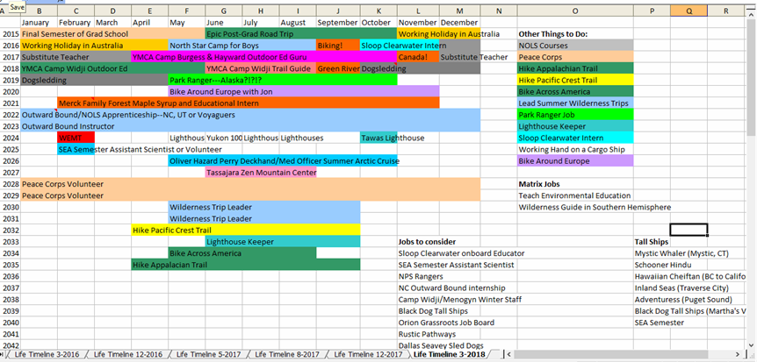Select the red WEMT cell

(76, 138)
